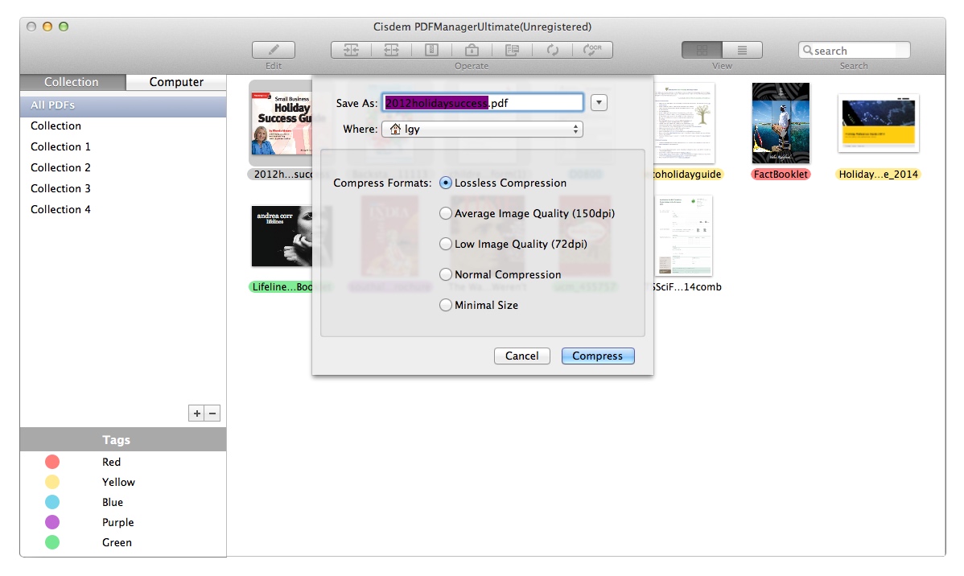Click the Blue tag label
Image resolution: width=964 pixels, height=576 pixels.
[x=113, y=502]
